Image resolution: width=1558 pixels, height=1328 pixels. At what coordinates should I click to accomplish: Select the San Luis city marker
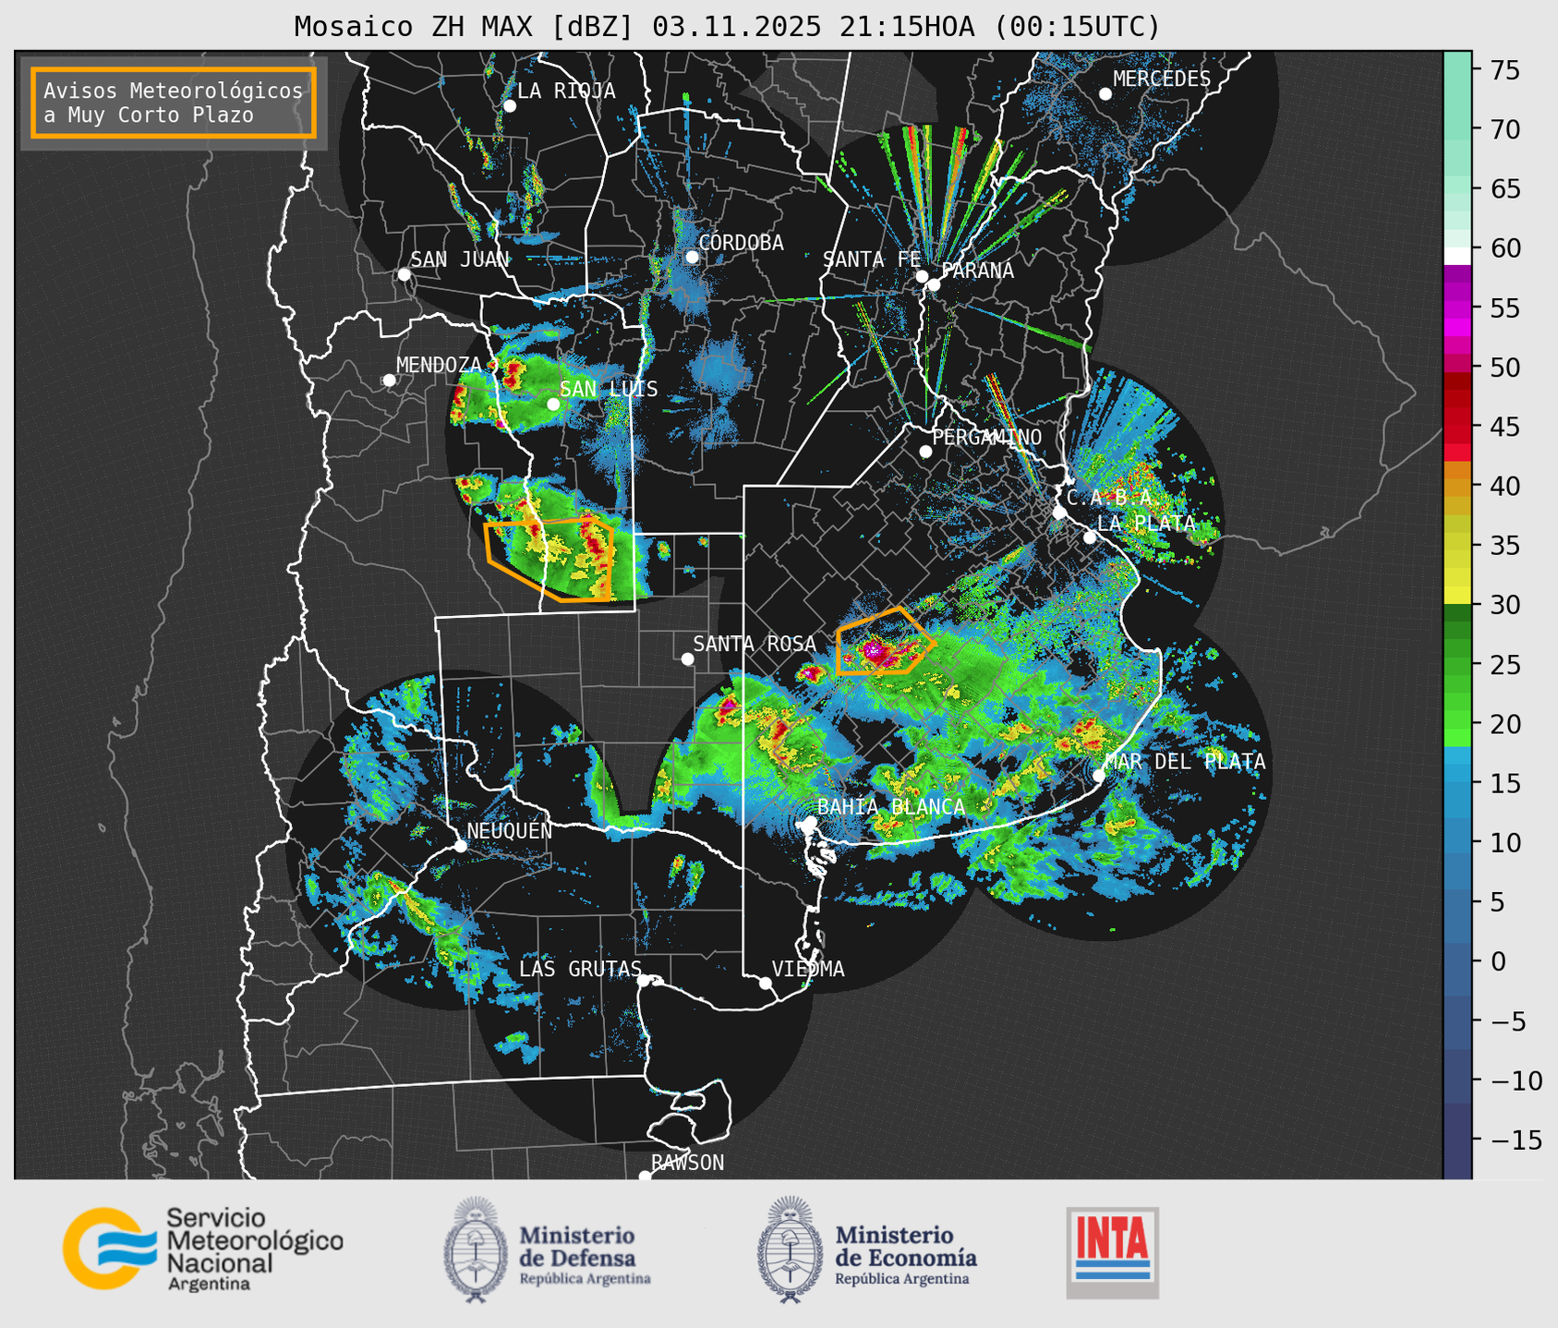(553, 404)
